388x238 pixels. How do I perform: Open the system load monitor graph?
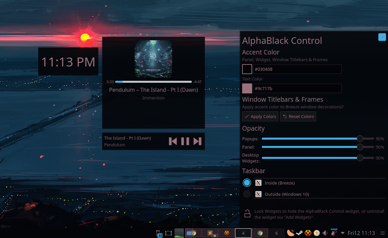tap(179, 233)
